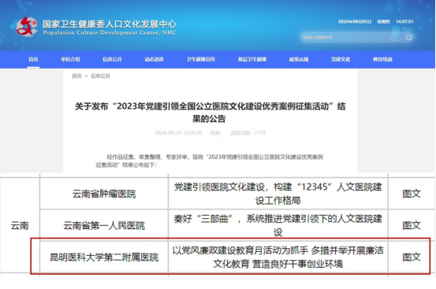
Task: Select 教育培训 navigation item
Action: [382, 59]
